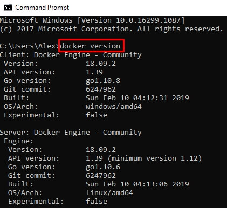Click the server Git commit value '6247962'

click(101, 176)
